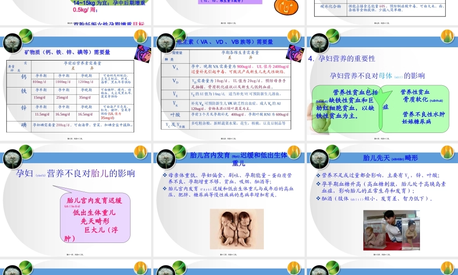Select the corn icon on the 胎儿先天畸形 slide

[x=447, y=152]
